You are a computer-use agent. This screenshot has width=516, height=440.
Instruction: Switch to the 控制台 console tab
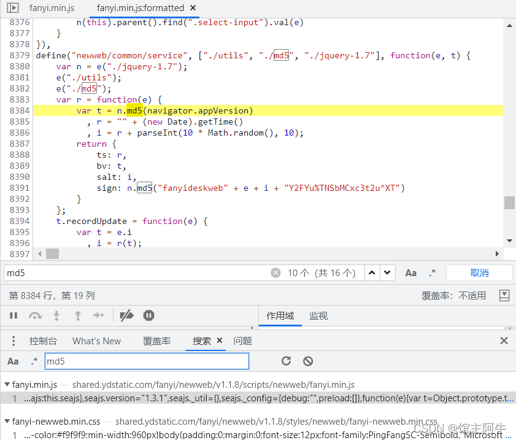tap(43, 341)
